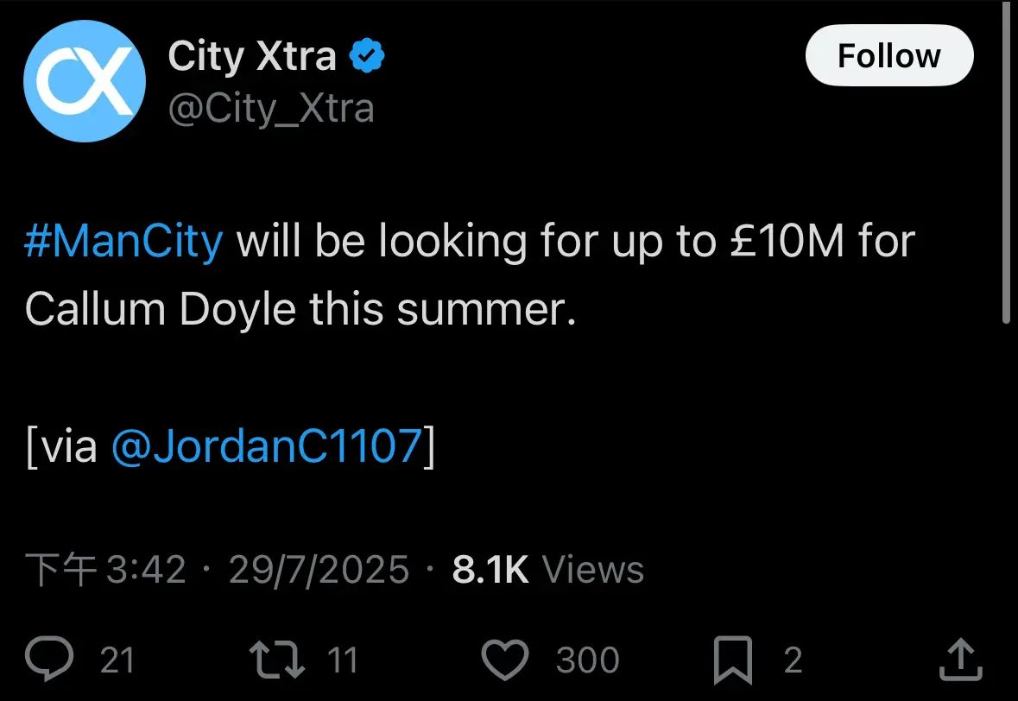
Task: Reply using the speech bubble icon
Action: (49, 659)
